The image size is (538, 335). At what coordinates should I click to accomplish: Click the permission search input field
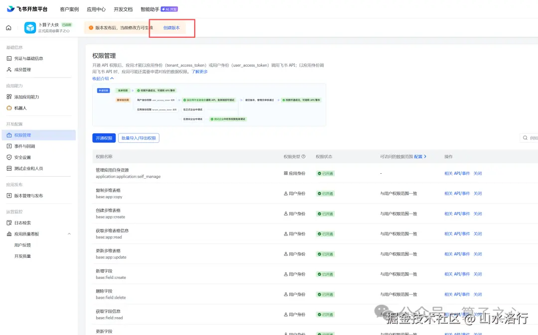[529, 138]
